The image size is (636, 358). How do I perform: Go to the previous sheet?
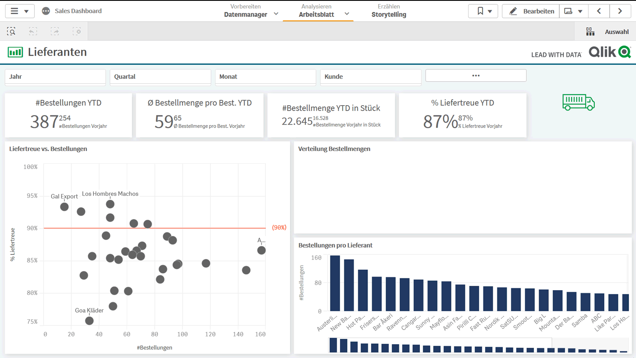(x=599, y=11)
